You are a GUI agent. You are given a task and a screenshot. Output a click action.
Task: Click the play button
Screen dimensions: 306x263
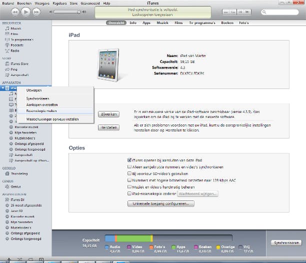point(25,12)
